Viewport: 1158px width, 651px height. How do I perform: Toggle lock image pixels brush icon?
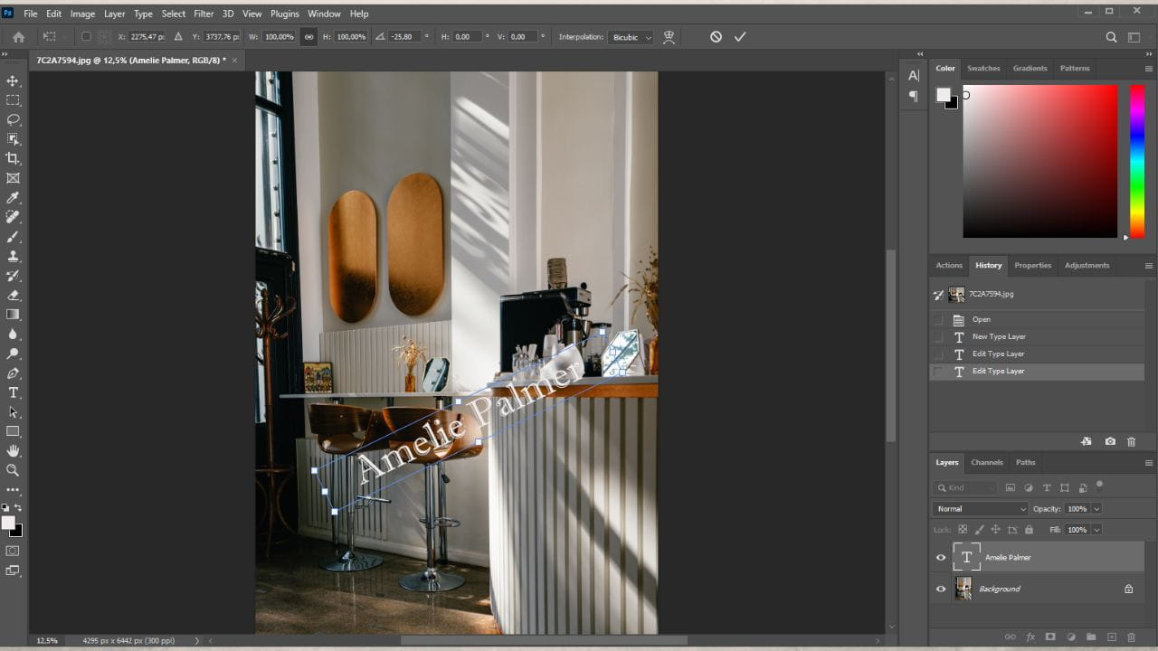click(x=979, y=530)
